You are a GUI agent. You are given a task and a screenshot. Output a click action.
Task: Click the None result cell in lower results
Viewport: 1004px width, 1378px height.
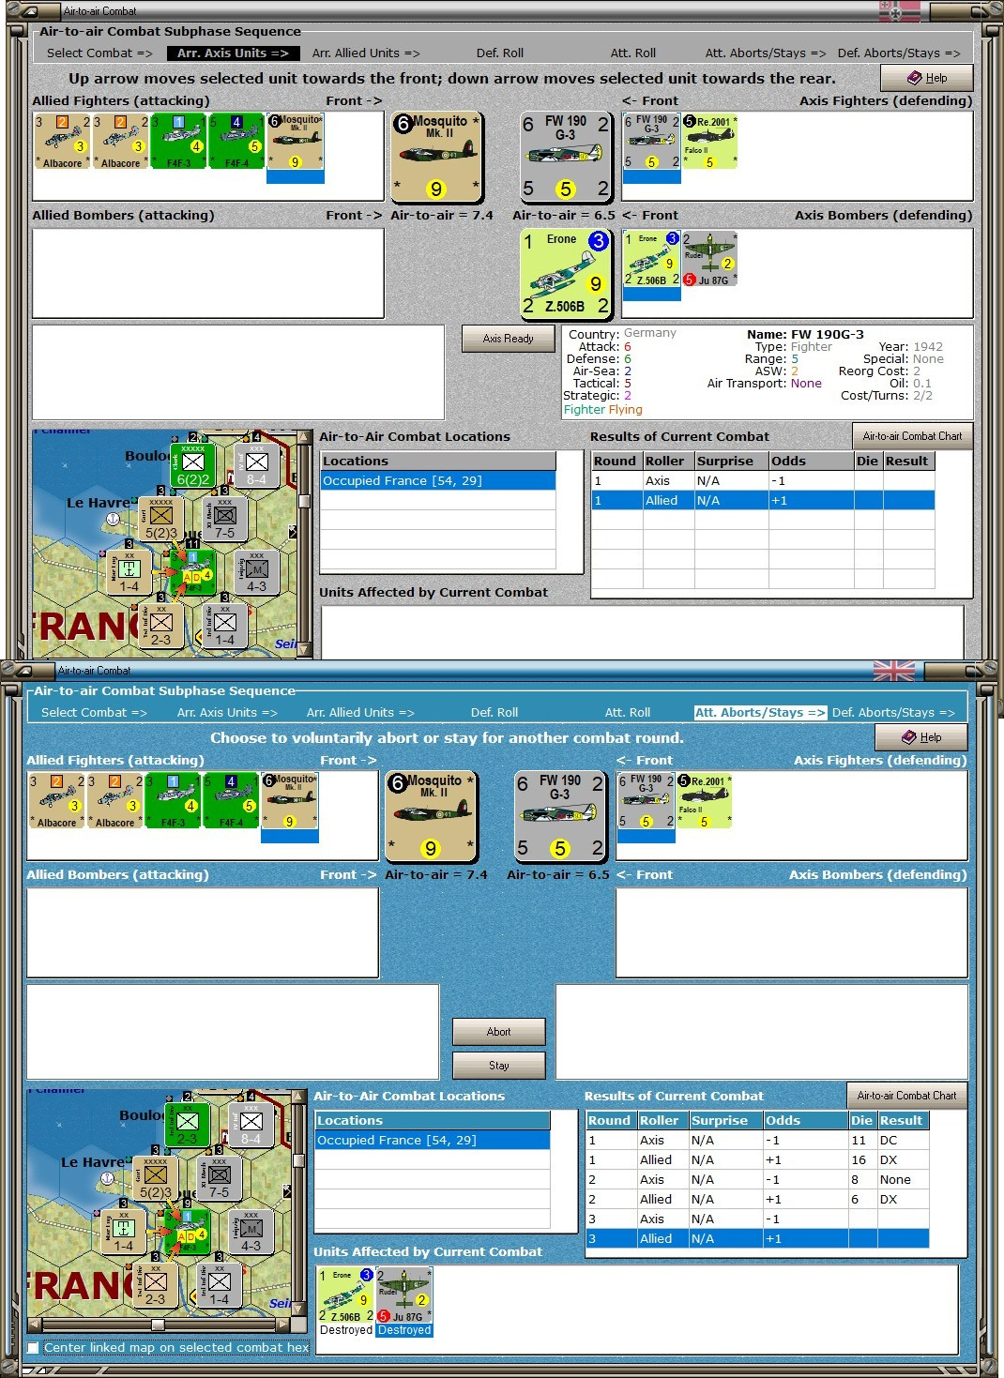point(903,1180)
